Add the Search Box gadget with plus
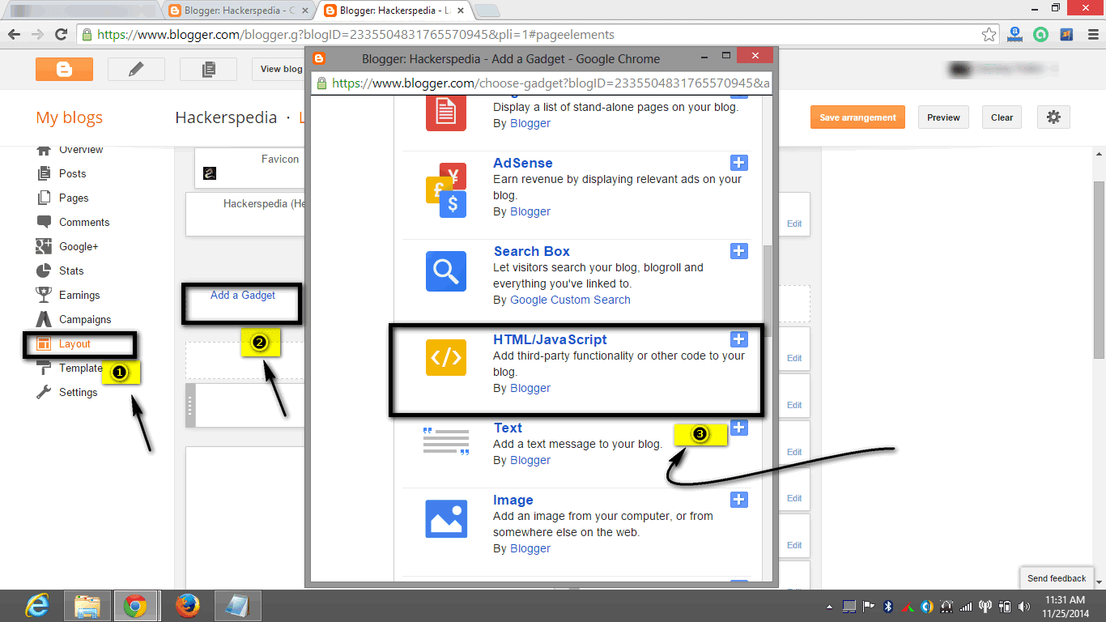The image size is (1106, 622). (x=738, y=251)
